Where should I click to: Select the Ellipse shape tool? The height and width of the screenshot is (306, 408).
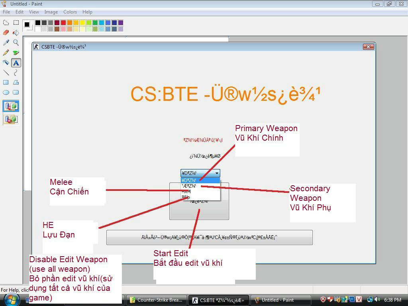point(6,92)
